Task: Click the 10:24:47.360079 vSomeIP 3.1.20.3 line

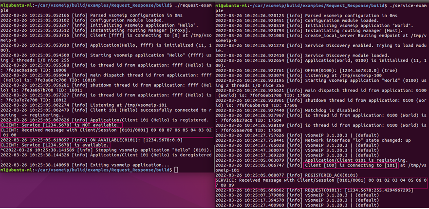Action: [x=297, y=150]
